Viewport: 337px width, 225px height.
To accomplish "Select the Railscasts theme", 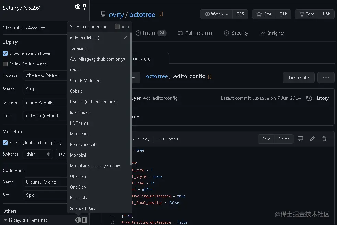I will [99, 197].
